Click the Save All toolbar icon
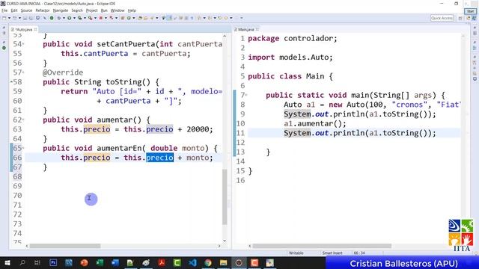Image resolution: width=479 pixels, height=269 pixels. point(31,18)
